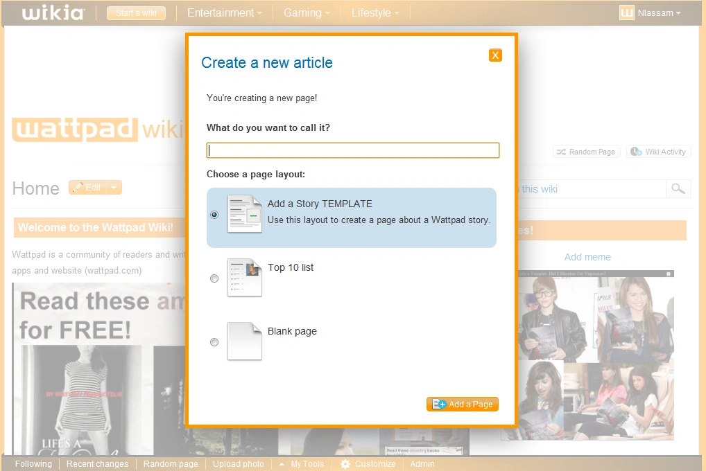
Task: Click the Top 10 list layout icon
Action: [x=243, y=278]
